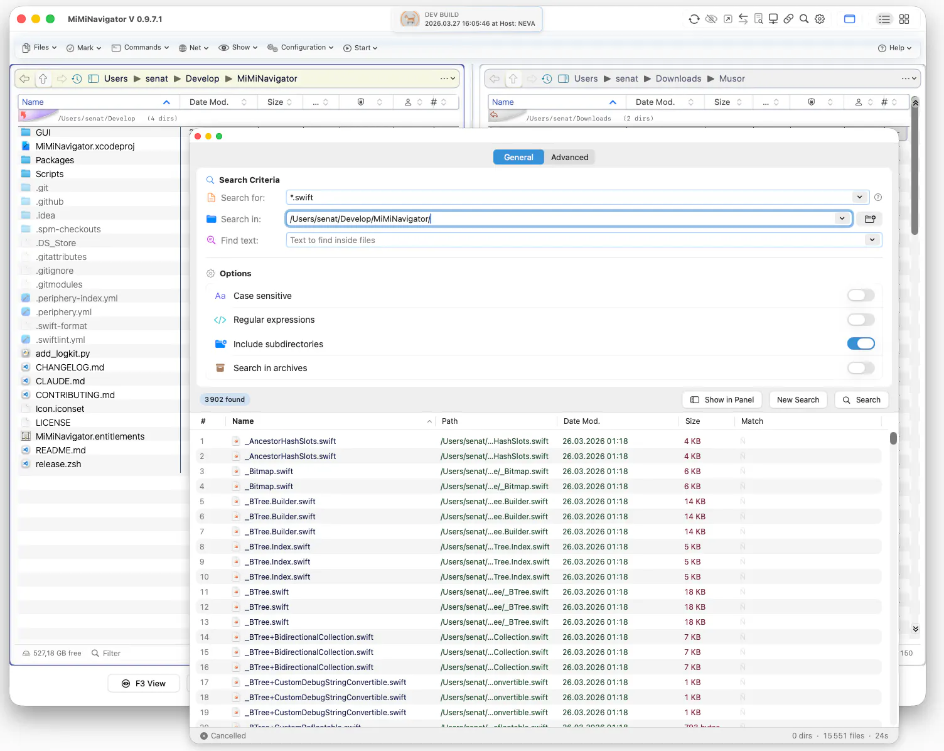Enable the Regular expressions switch

[x=861, y=320]
